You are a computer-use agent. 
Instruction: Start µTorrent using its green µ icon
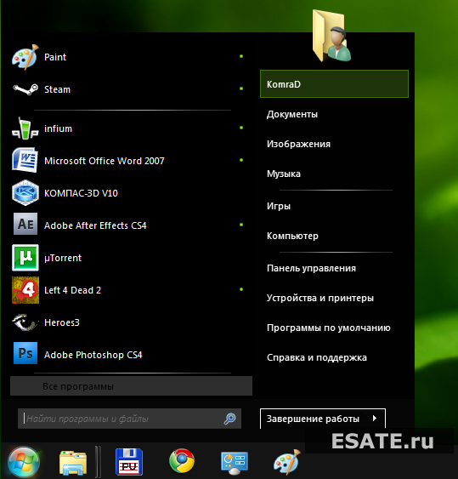click(x=25, y=258)
